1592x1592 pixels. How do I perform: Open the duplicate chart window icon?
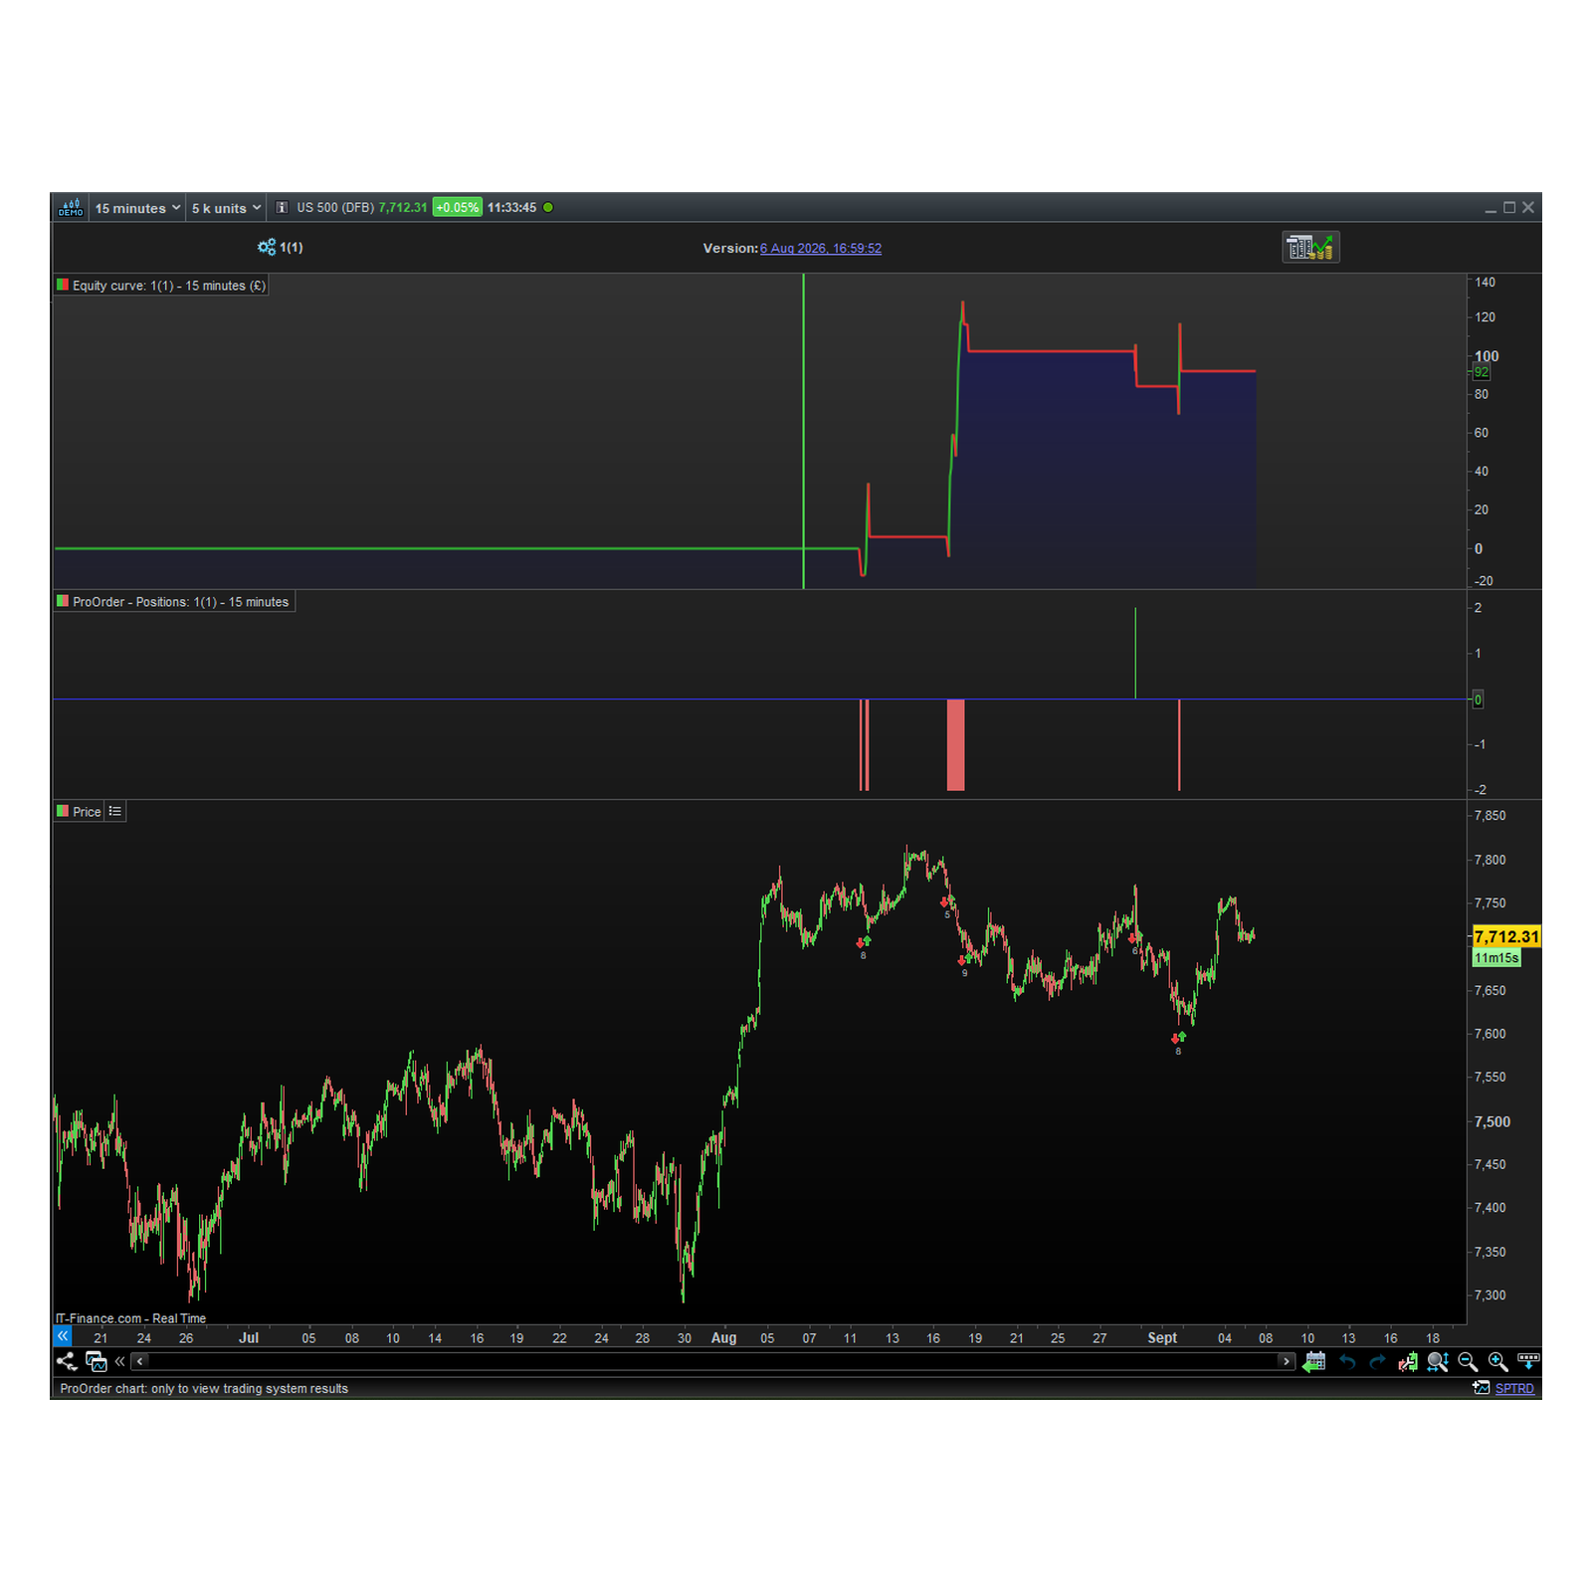tap(97, 1361)
